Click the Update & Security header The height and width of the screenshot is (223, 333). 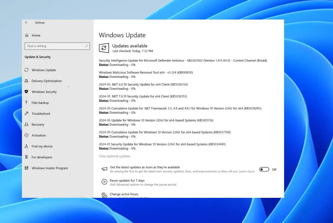38,57
